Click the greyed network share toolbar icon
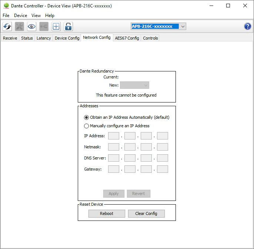 44,26
